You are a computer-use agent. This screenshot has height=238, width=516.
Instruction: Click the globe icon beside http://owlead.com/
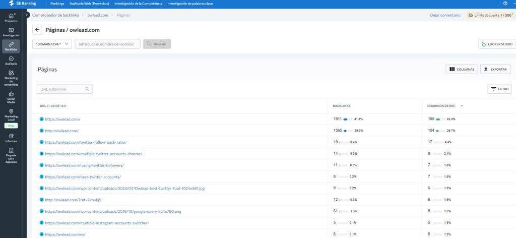coord(41,131)
